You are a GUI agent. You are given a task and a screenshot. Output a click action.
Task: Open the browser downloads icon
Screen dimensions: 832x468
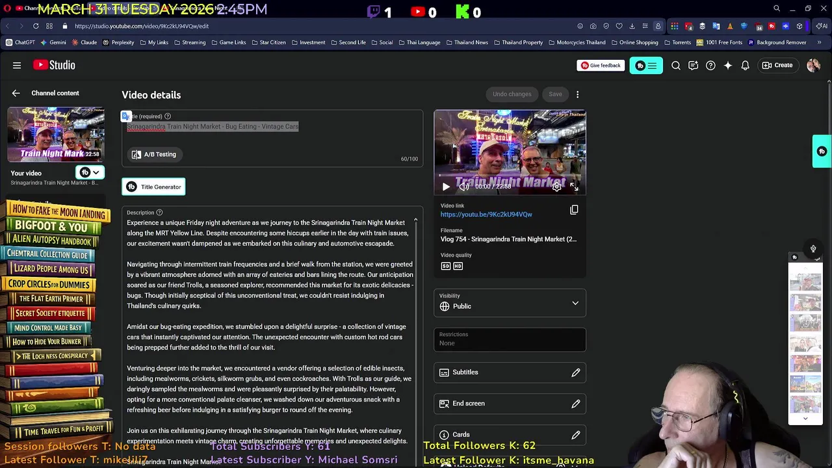click(x=632, y=26)
